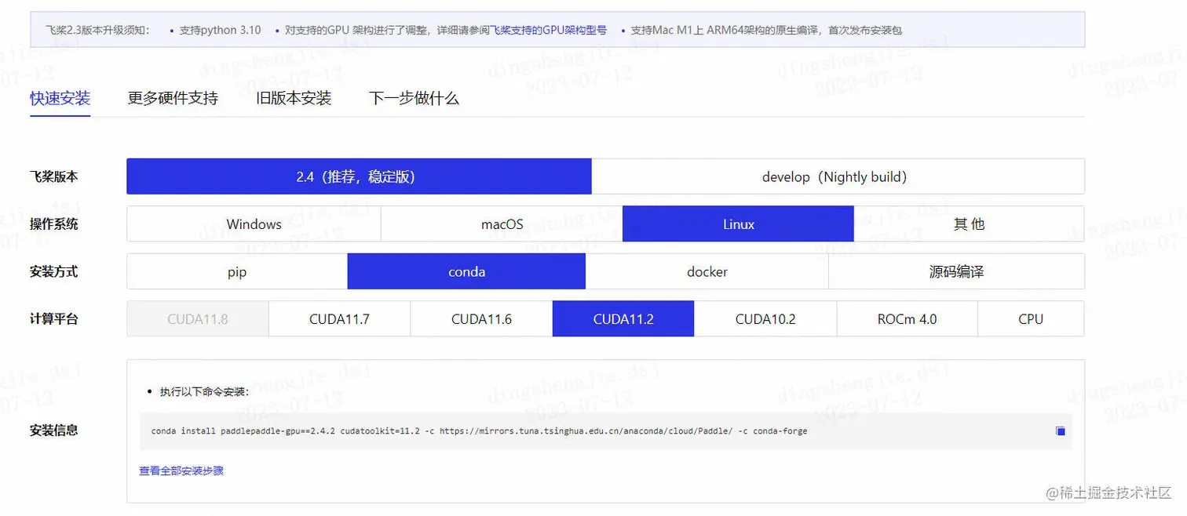This screenshot has height=516, width=1187.
Task: Select the CUDA11.7 compute platform
Action: [339, 318]
